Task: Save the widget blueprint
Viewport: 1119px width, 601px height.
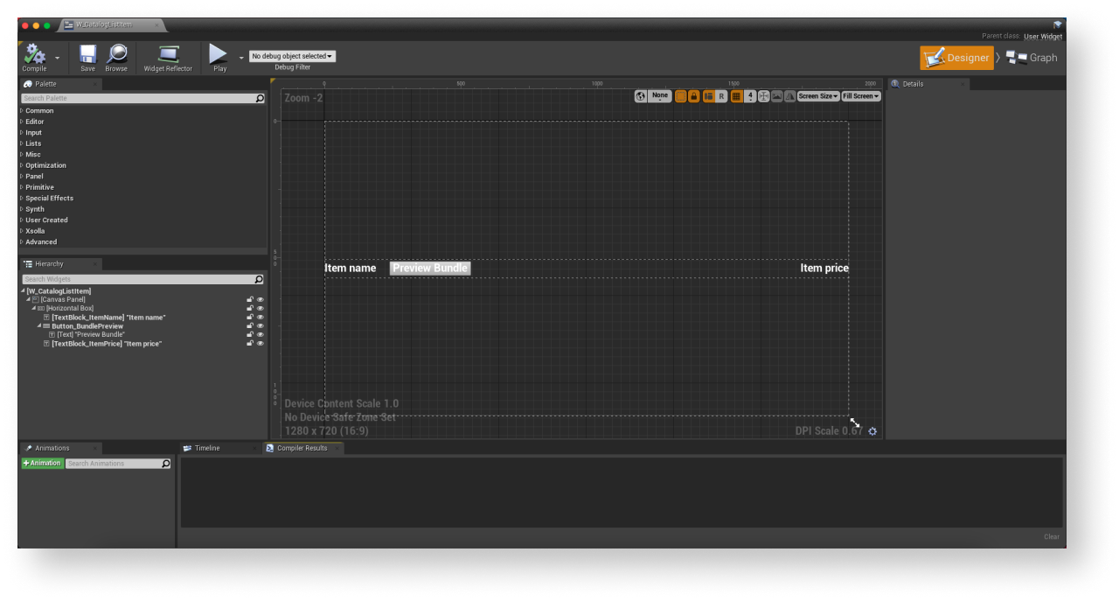Action: coord(87,57)
